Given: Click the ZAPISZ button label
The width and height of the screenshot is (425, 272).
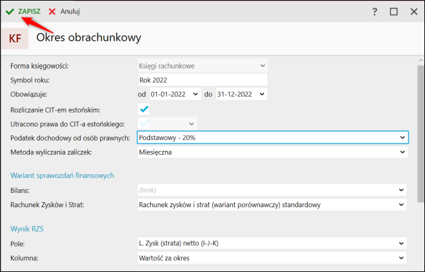Looking at the screenshot, I should pos(30,12).
